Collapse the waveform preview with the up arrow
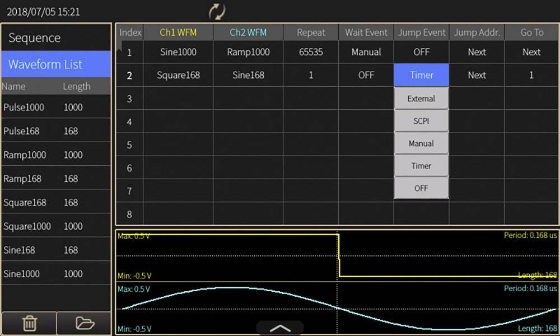 [x=280, y=329]
